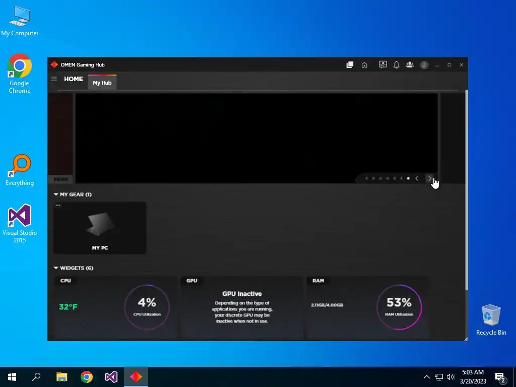Viewport: 516px width, 387px height.
Task: Click the GPU Inactive widget
Action: point(242,307)
